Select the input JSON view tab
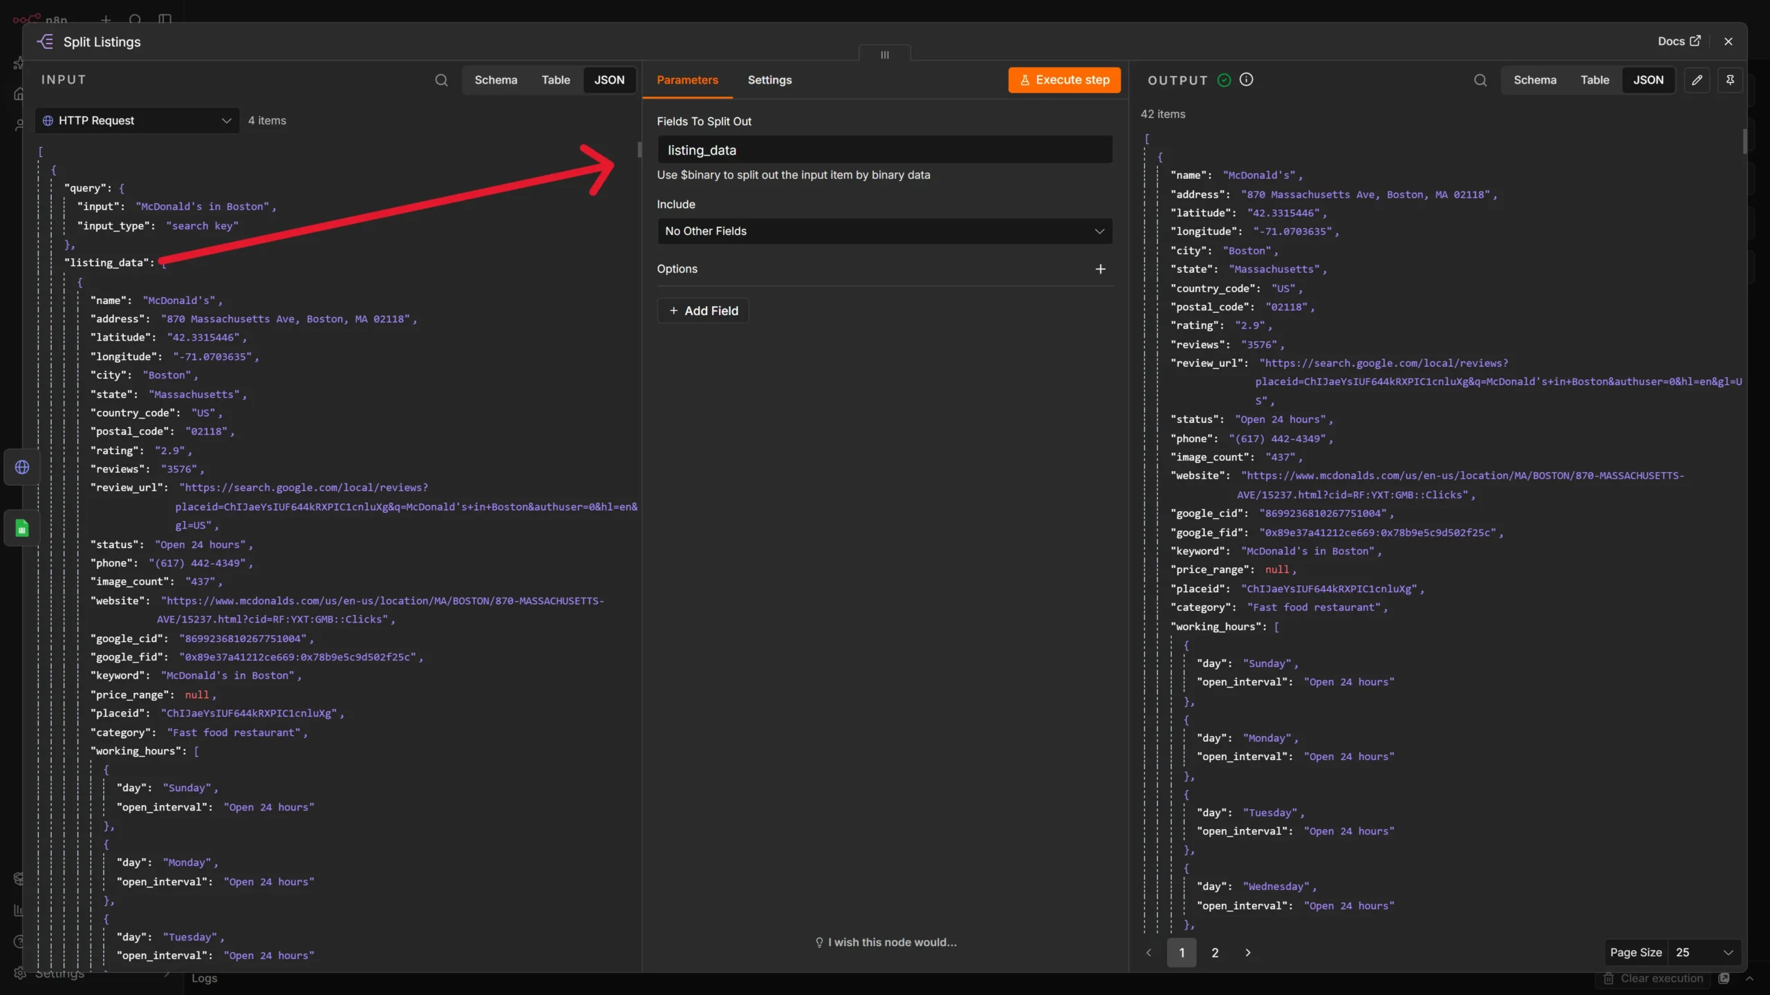This screenshot has height=995, width=1770. (x=609, y=80)
